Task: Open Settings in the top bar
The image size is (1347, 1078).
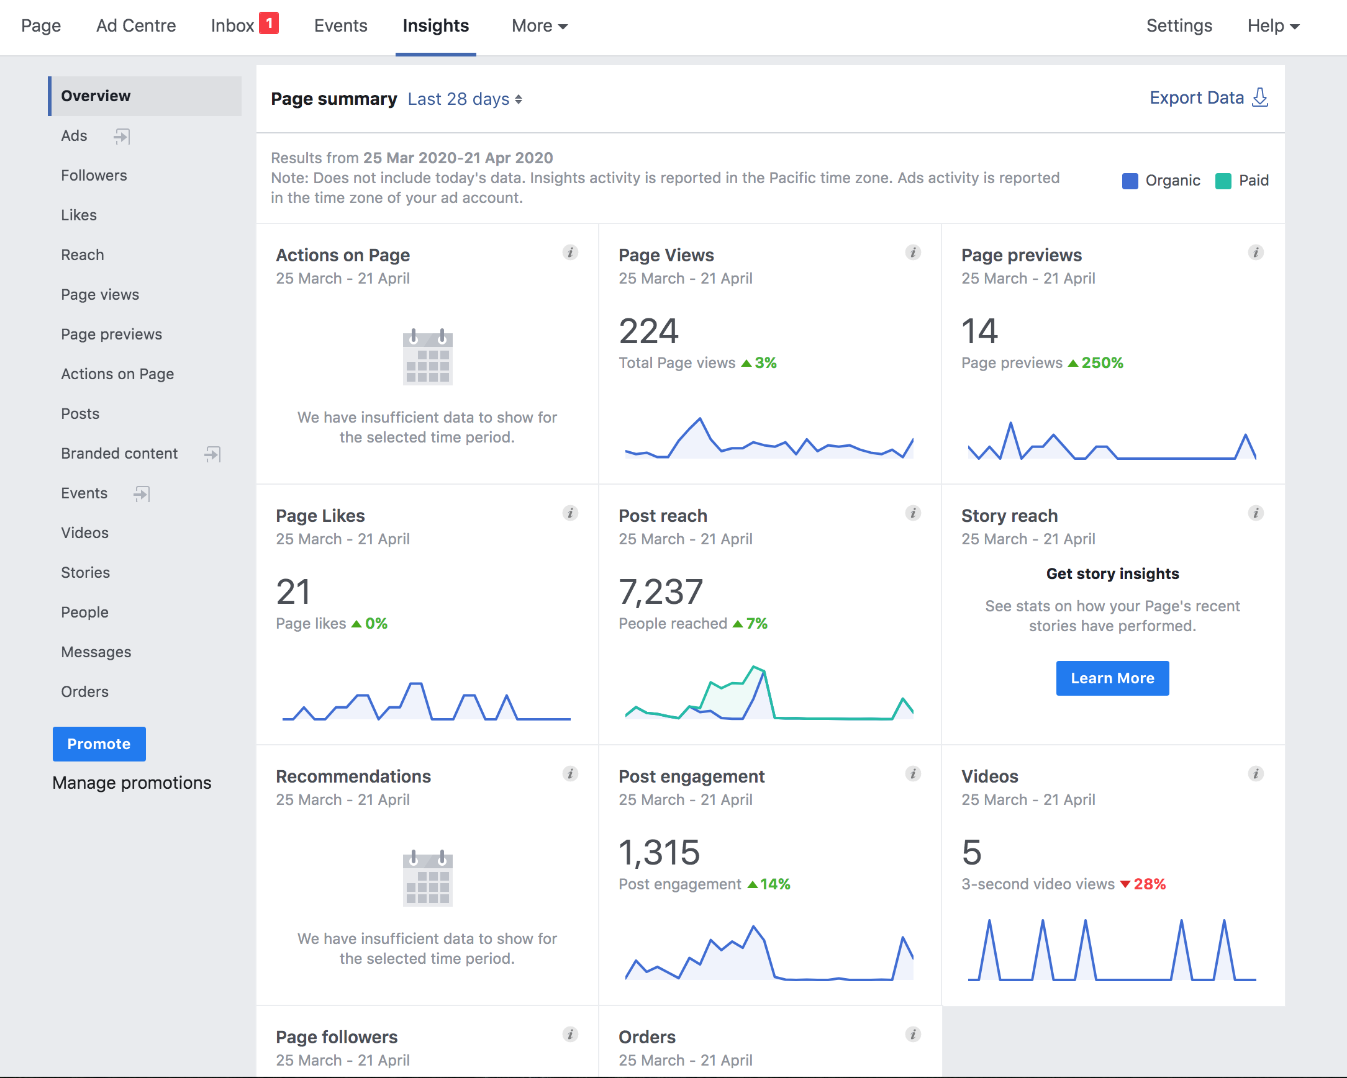Action: coord(1179,25)
